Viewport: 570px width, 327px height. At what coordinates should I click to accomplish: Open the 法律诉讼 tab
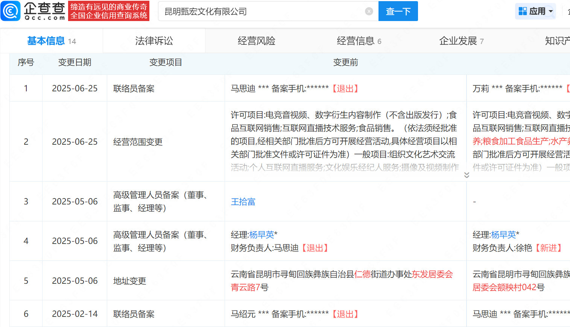click(154, 41)
